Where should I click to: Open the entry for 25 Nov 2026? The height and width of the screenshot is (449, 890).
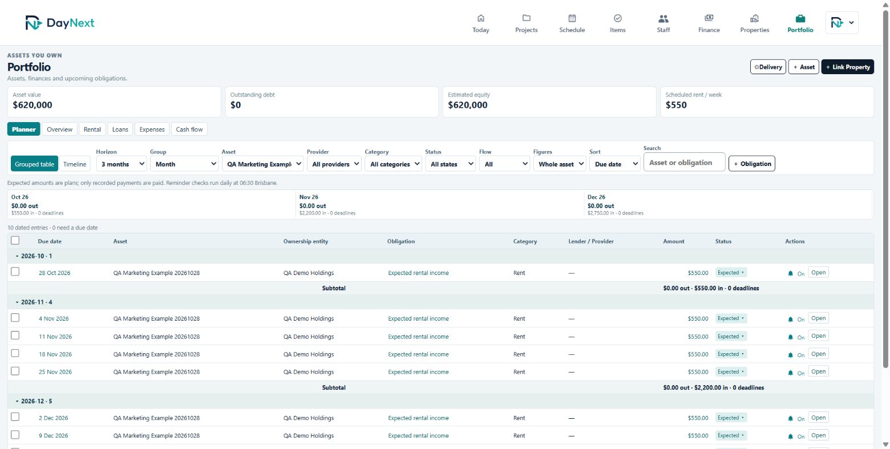(818, 371)
